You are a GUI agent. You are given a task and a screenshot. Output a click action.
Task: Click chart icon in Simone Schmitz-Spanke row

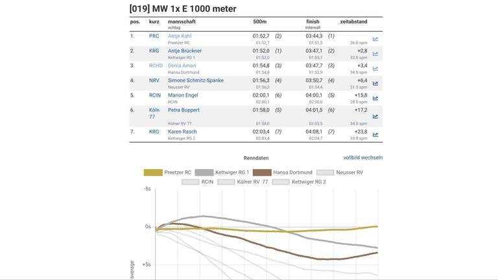[375, 84]
